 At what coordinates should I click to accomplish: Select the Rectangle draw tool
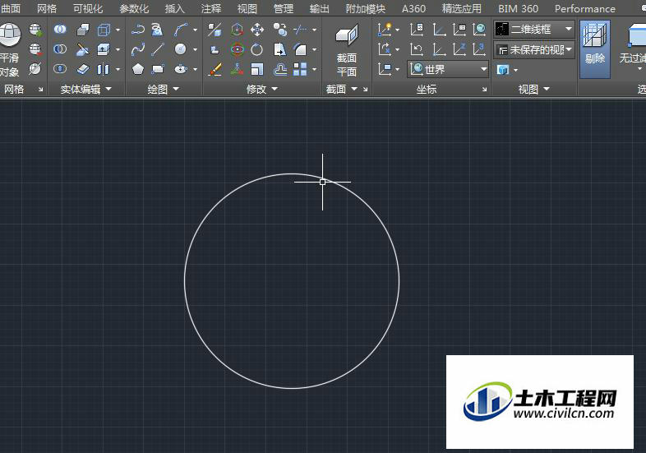[158, 69]
